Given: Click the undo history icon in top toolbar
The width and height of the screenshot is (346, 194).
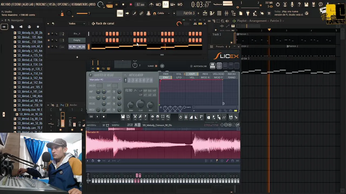Looking at the screenshot, I should [x=278, y=5].
